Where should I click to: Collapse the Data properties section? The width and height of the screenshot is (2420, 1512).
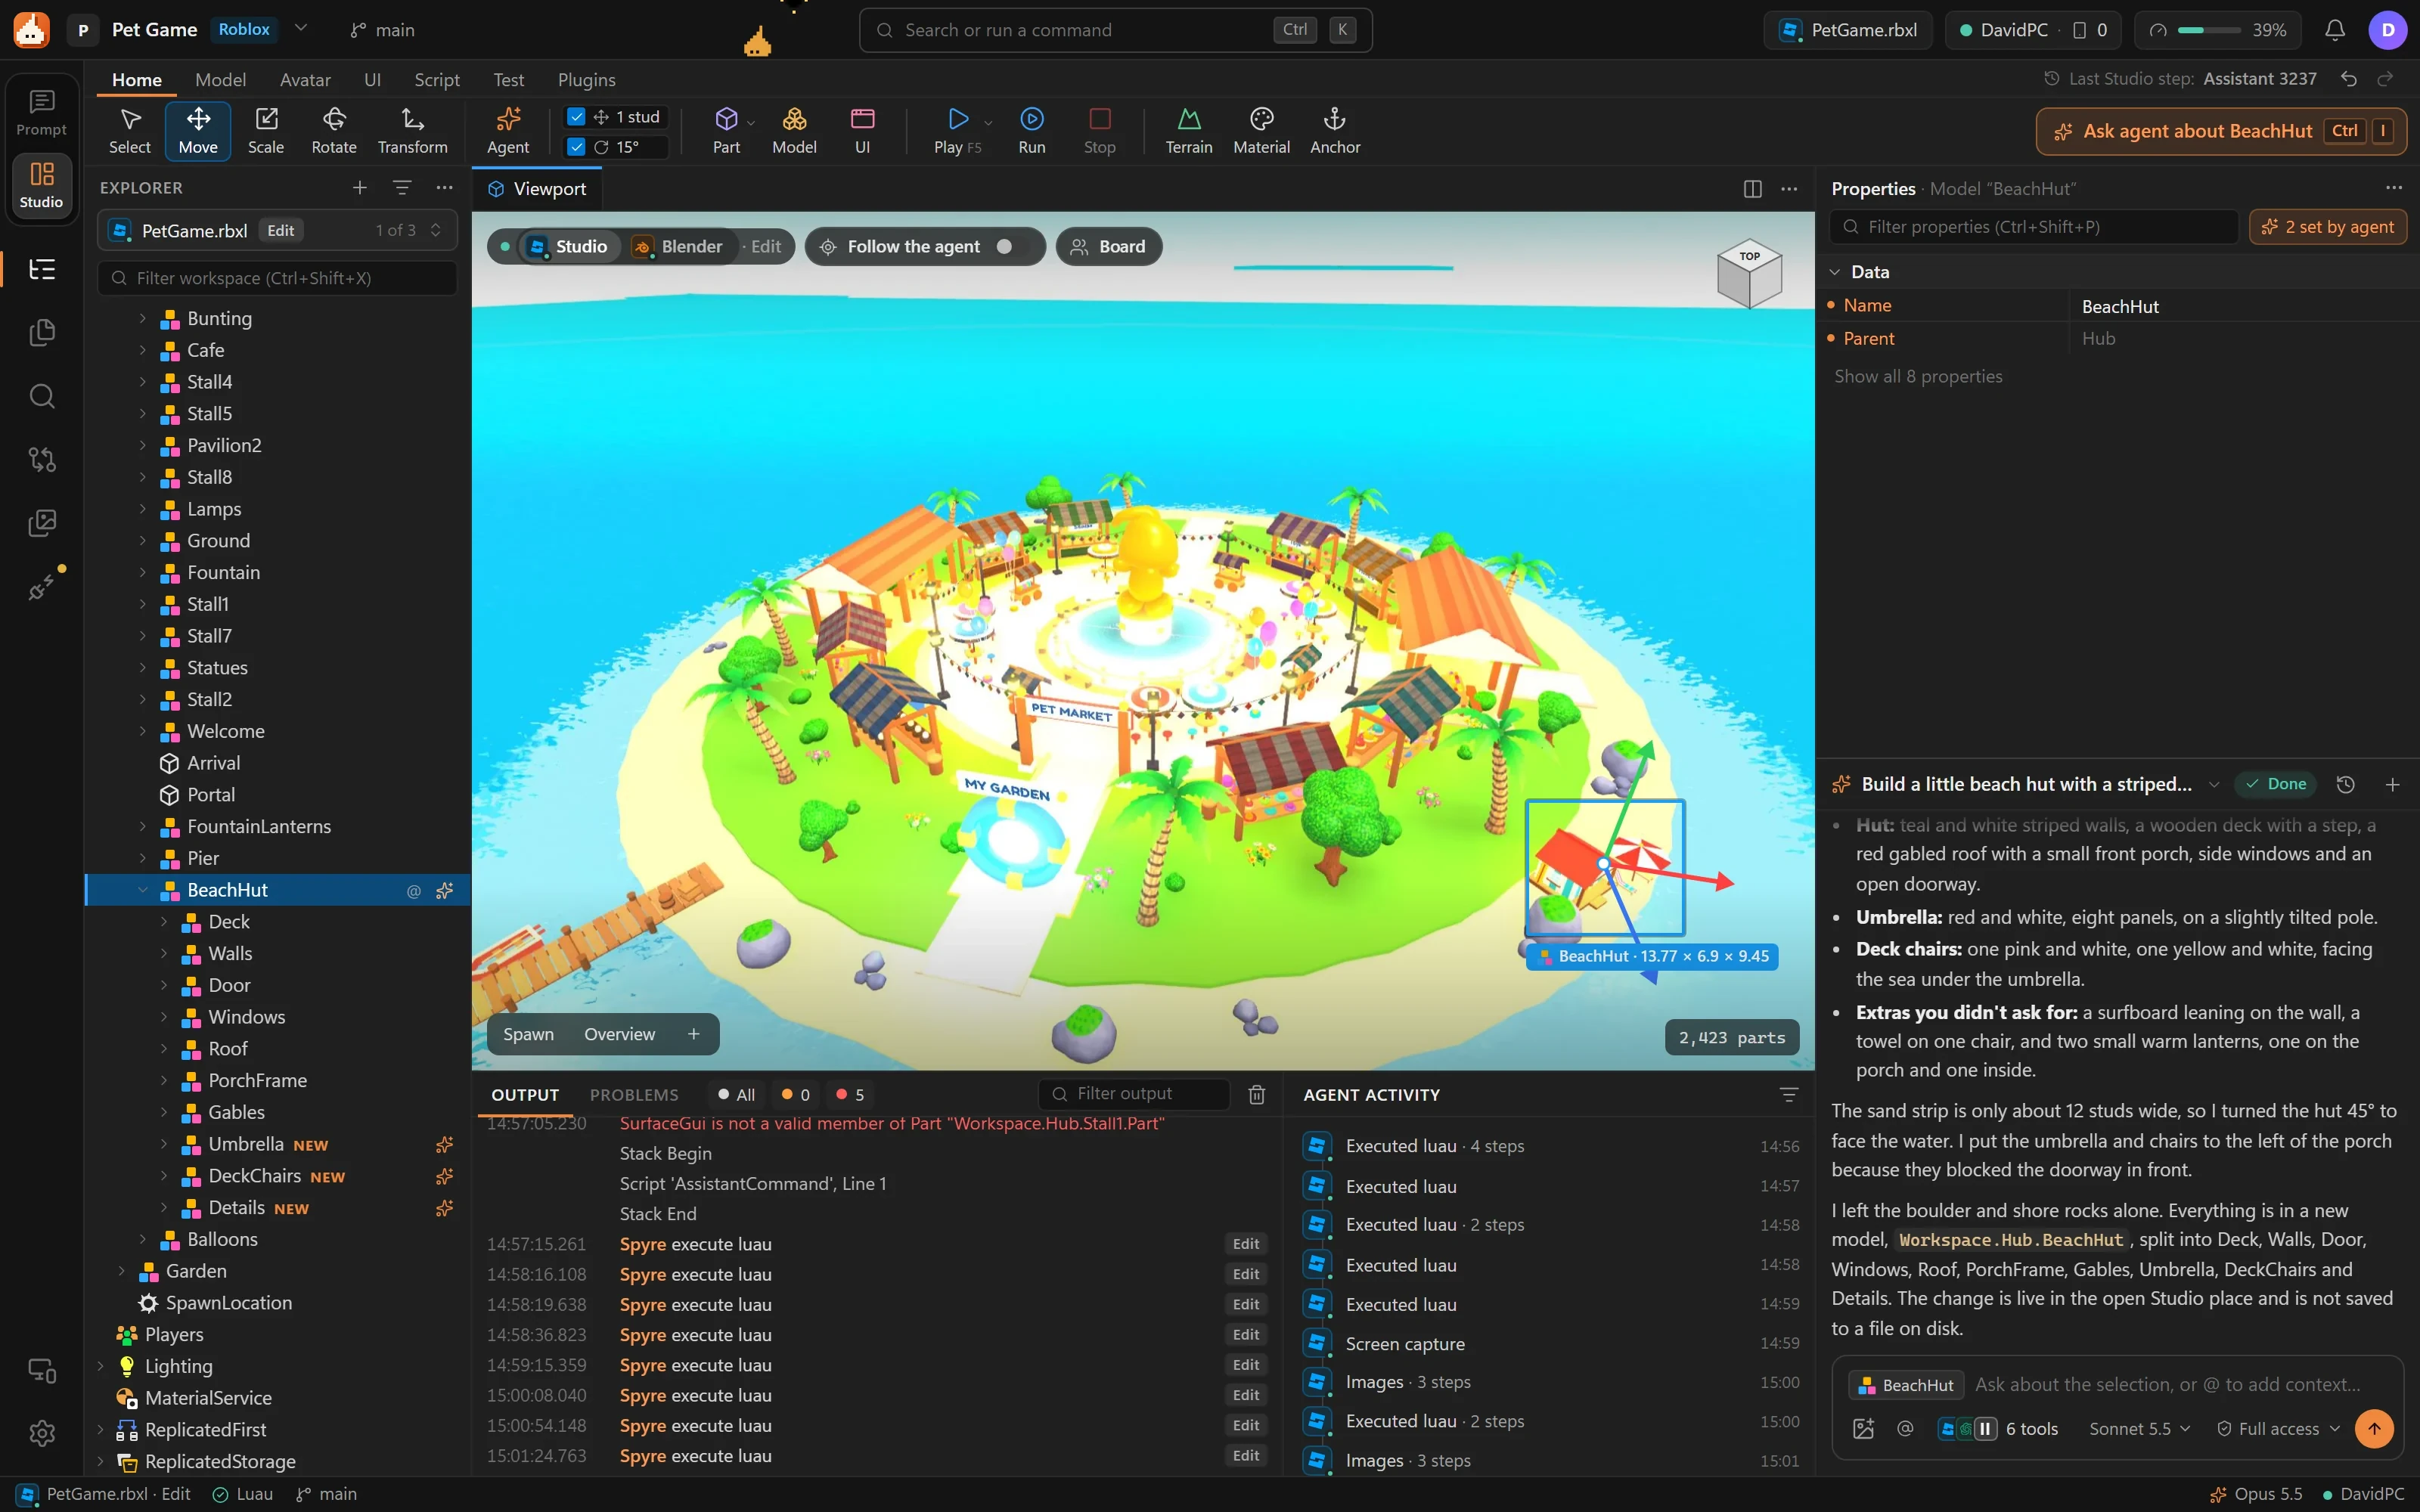pos(1835,272)
